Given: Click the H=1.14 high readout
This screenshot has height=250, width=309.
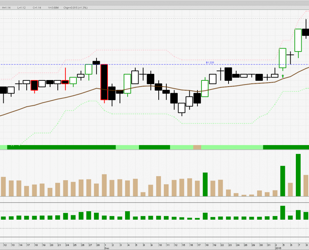Looking at the screenshot, I should tap(7, 7).
